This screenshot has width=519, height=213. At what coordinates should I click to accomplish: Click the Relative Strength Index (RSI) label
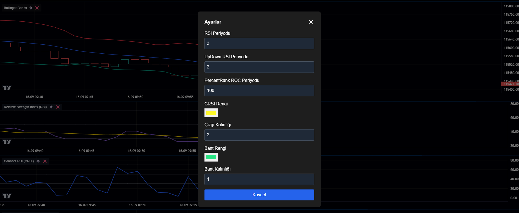point(25,107)
